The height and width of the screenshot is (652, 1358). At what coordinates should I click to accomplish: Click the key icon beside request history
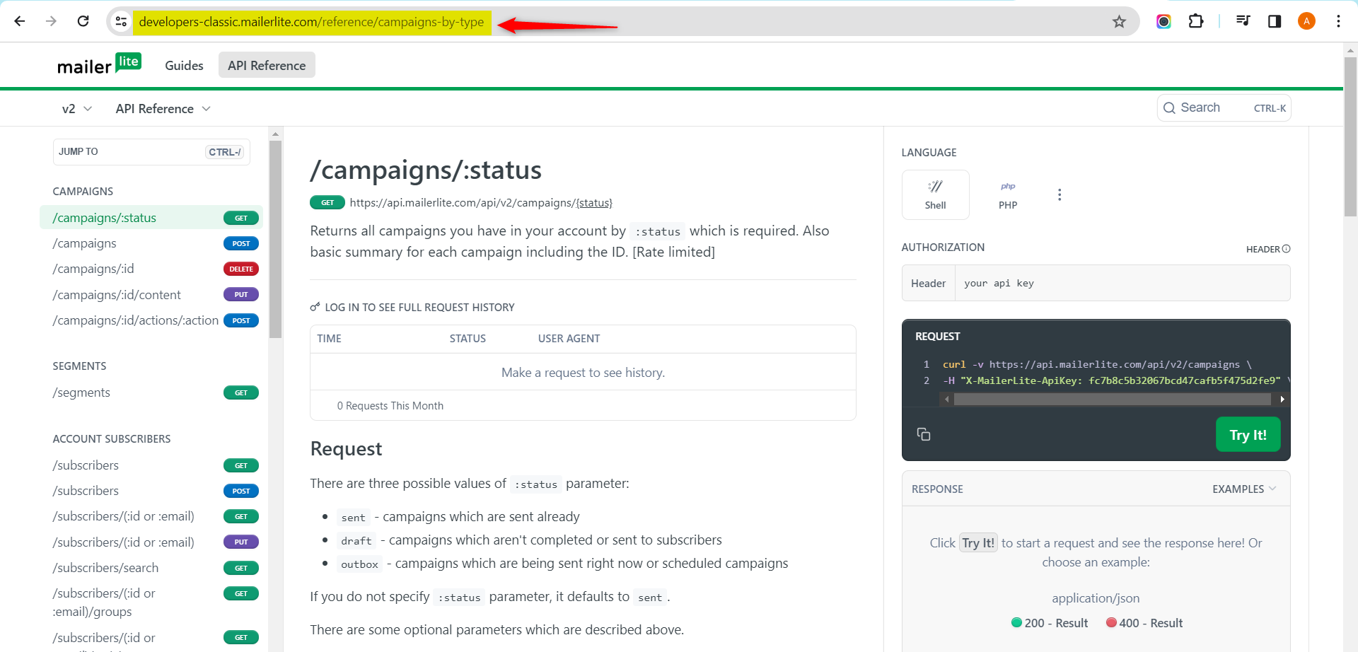[315, 307]
